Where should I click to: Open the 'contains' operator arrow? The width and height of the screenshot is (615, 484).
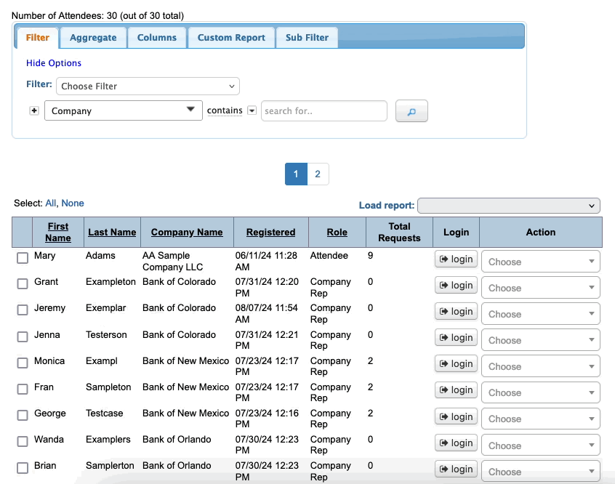click(252, 110)
